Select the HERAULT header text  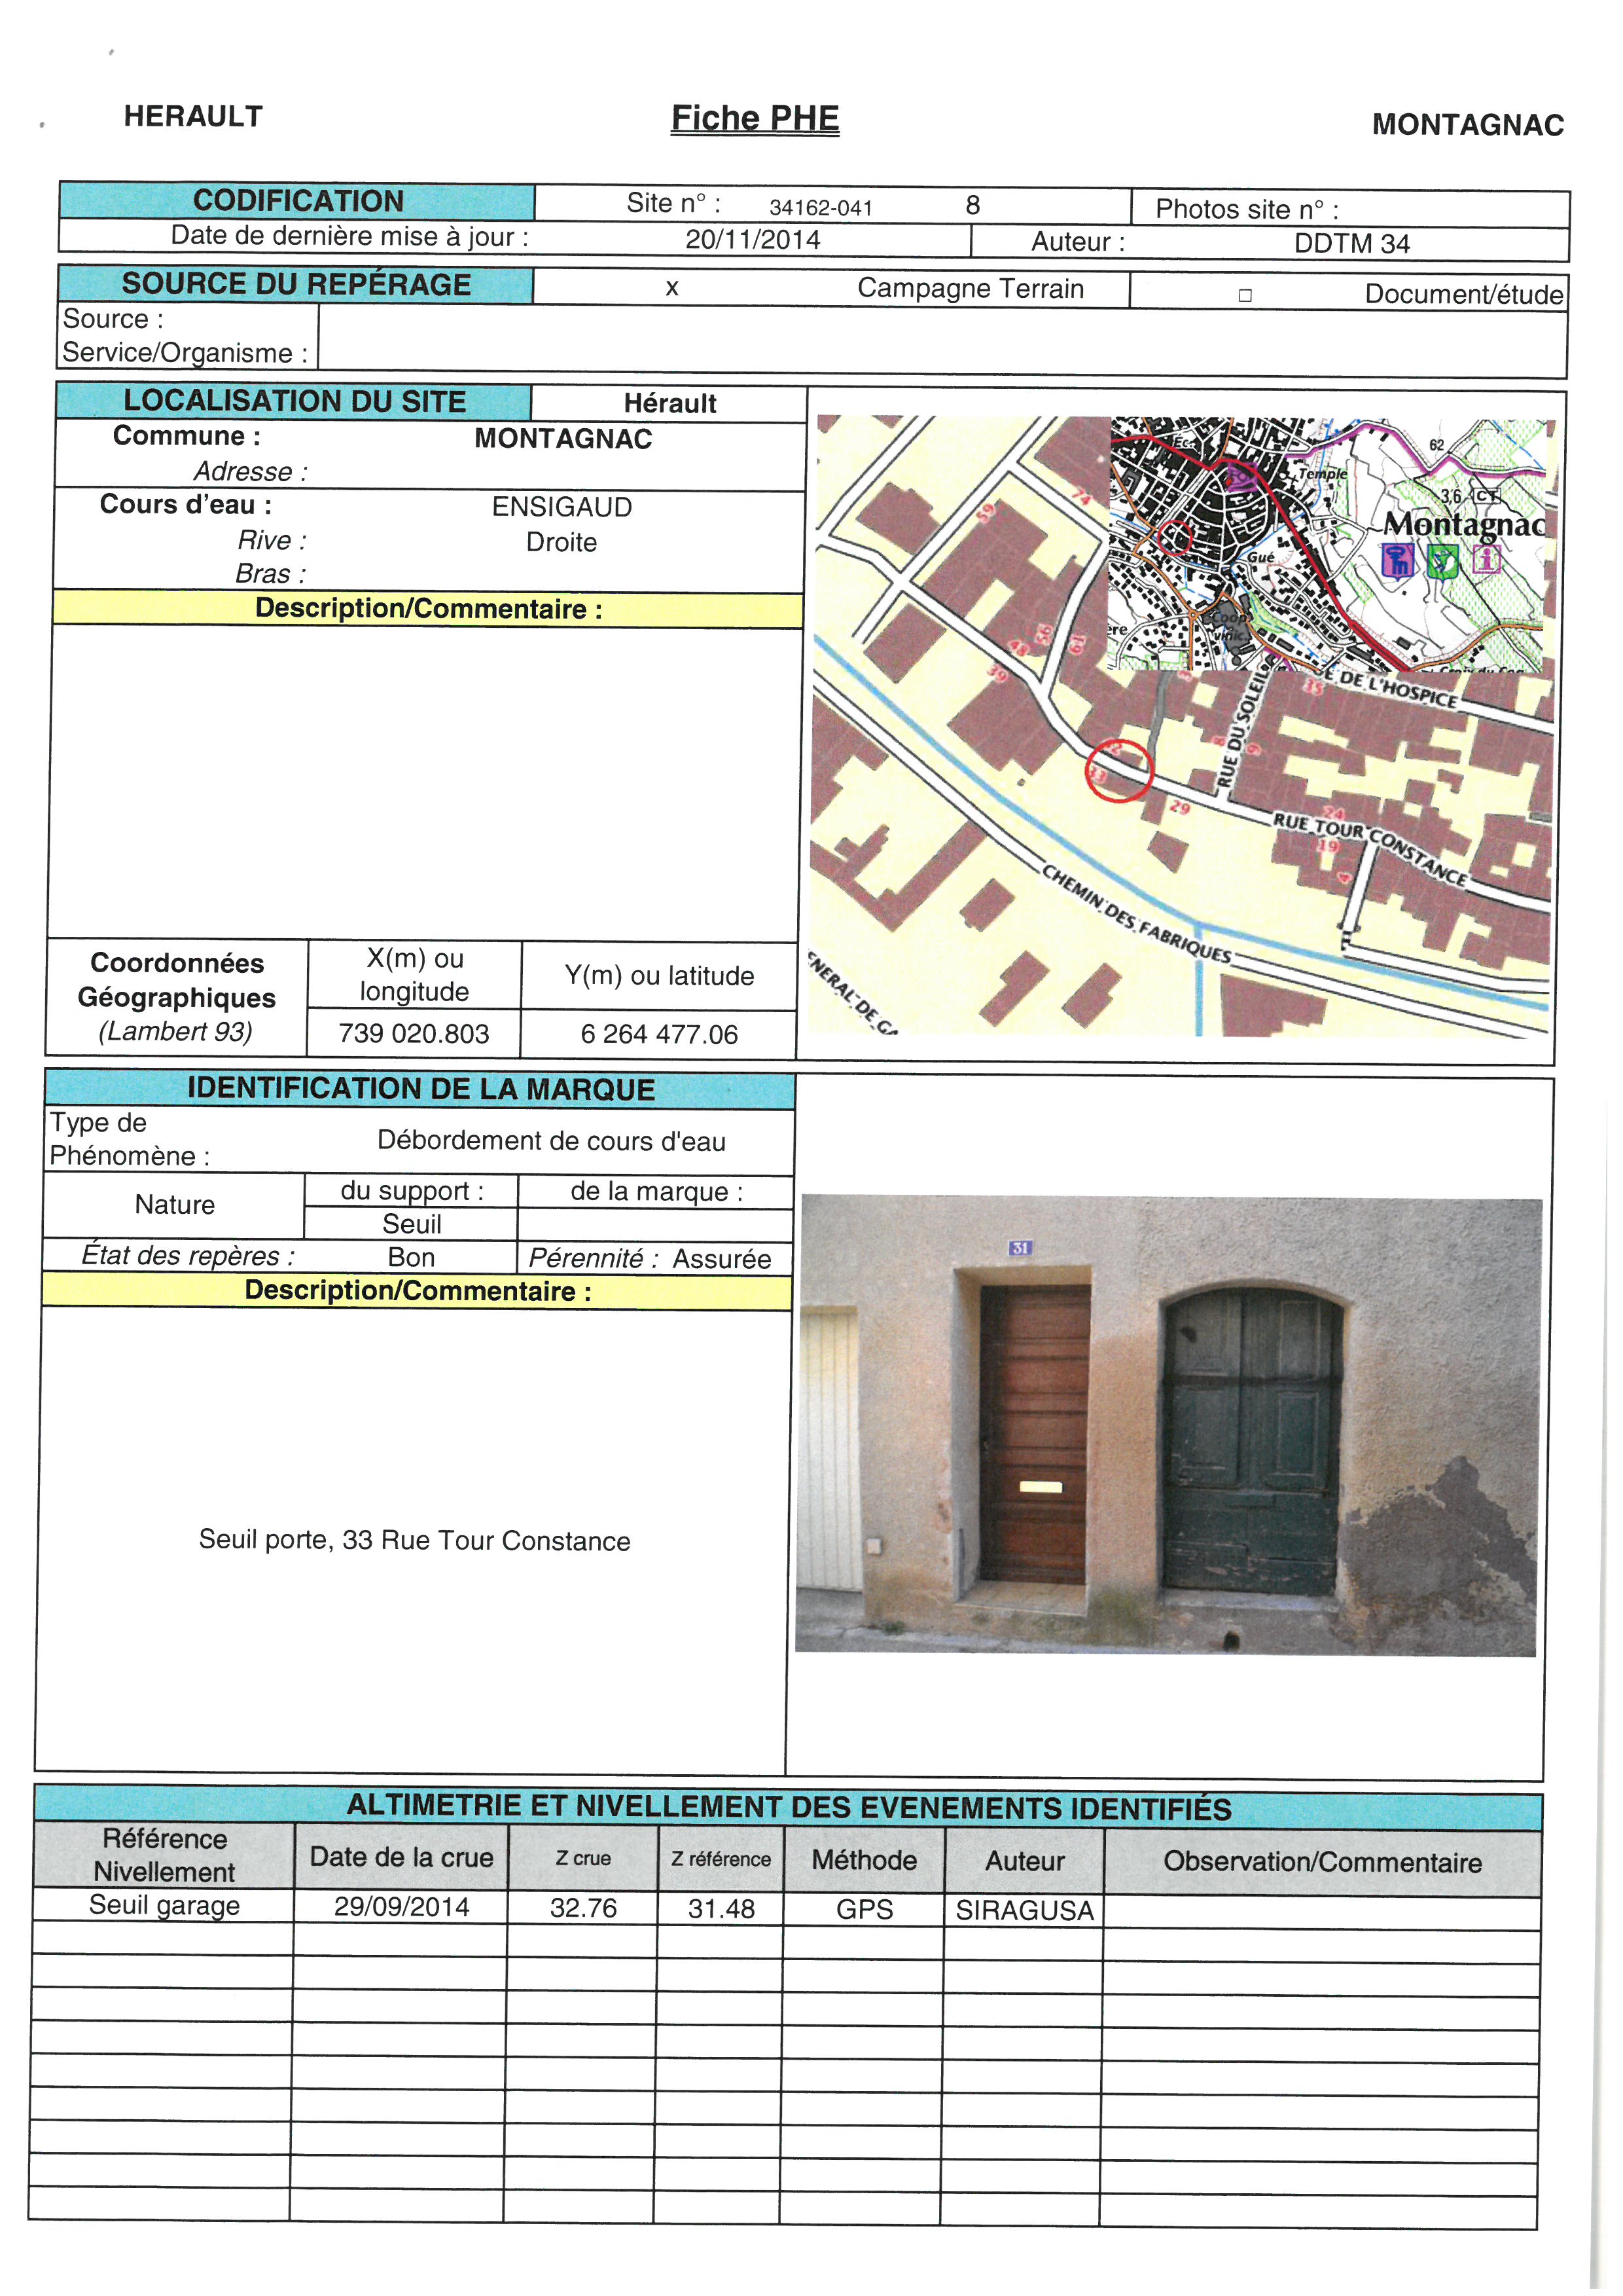(x=193, y=116)
